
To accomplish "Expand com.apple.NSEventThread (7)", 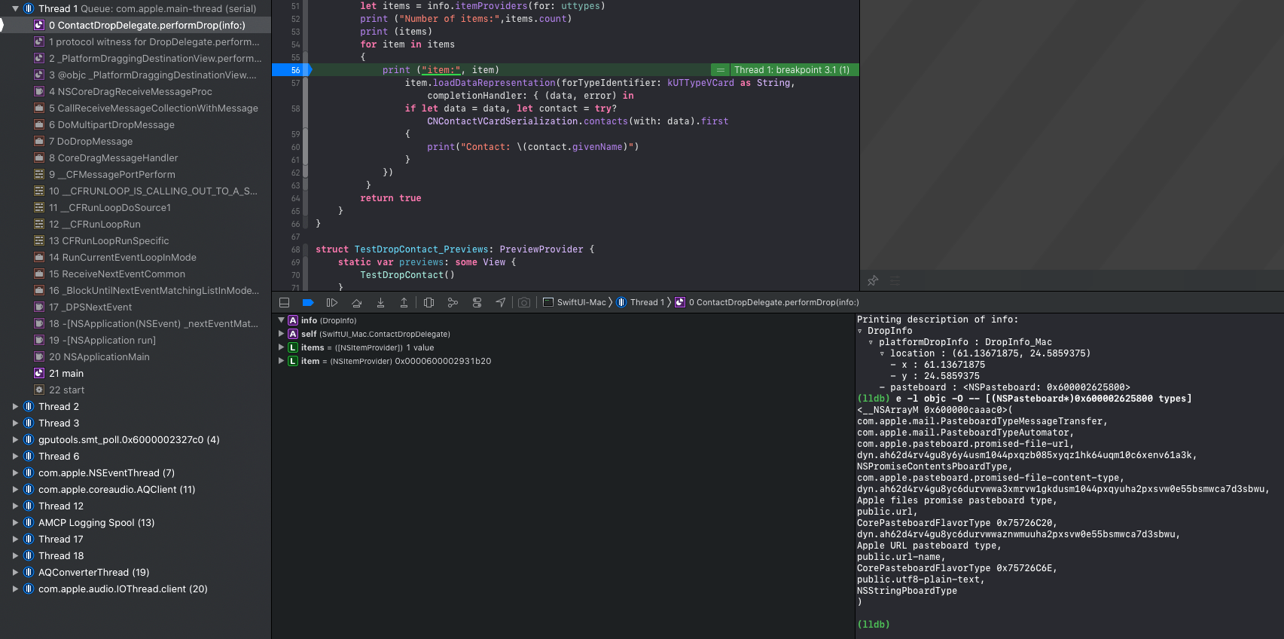I will (x=15, y=473).
